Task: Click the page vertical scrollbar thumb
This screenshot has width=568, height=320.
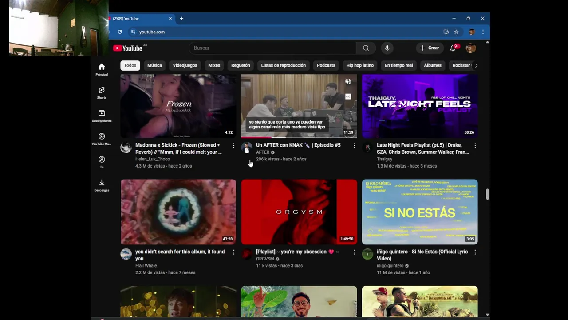Action: [487, 194]
